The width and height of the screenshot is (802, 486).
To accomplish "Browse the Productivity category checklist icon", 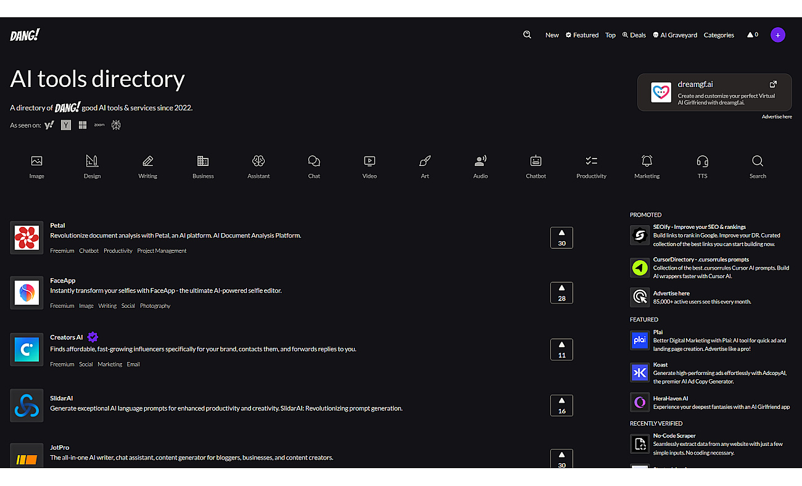I will click(591, 161).
